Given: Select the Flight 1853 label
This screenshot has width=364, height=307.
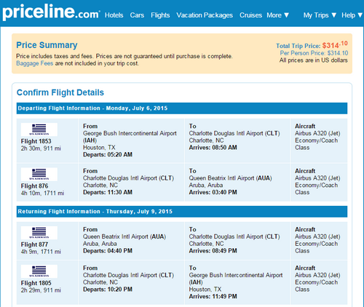Looking at the screenshot, I should click(36, 141).
